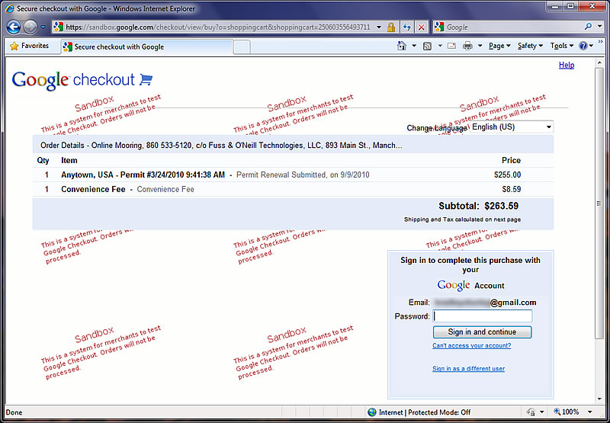Click Sign in as a different user link
This screenshot has height=423, width=610.
(x=468, y=369)
